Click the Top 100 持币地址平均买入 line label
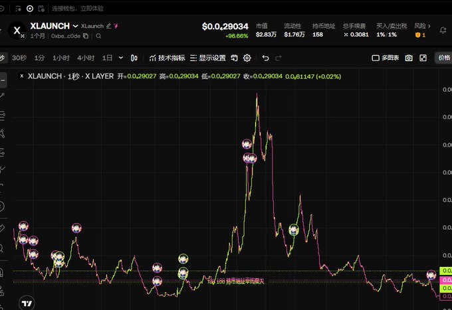452x310 pixels. click(235, 281)
